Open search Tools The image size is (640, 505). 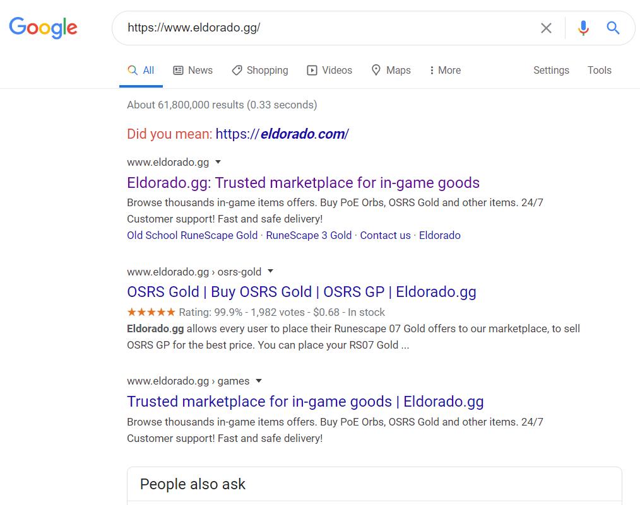point(599,70)
